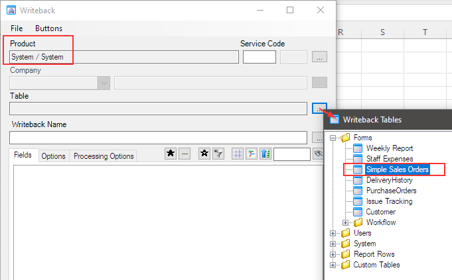452x280 pixels.
Task: Expand the Users tree node
Action: tap(333, 233)
